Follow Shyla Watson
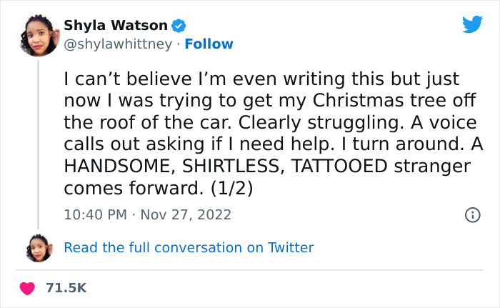This screenshot has height=308, width=500. point(209,44)
